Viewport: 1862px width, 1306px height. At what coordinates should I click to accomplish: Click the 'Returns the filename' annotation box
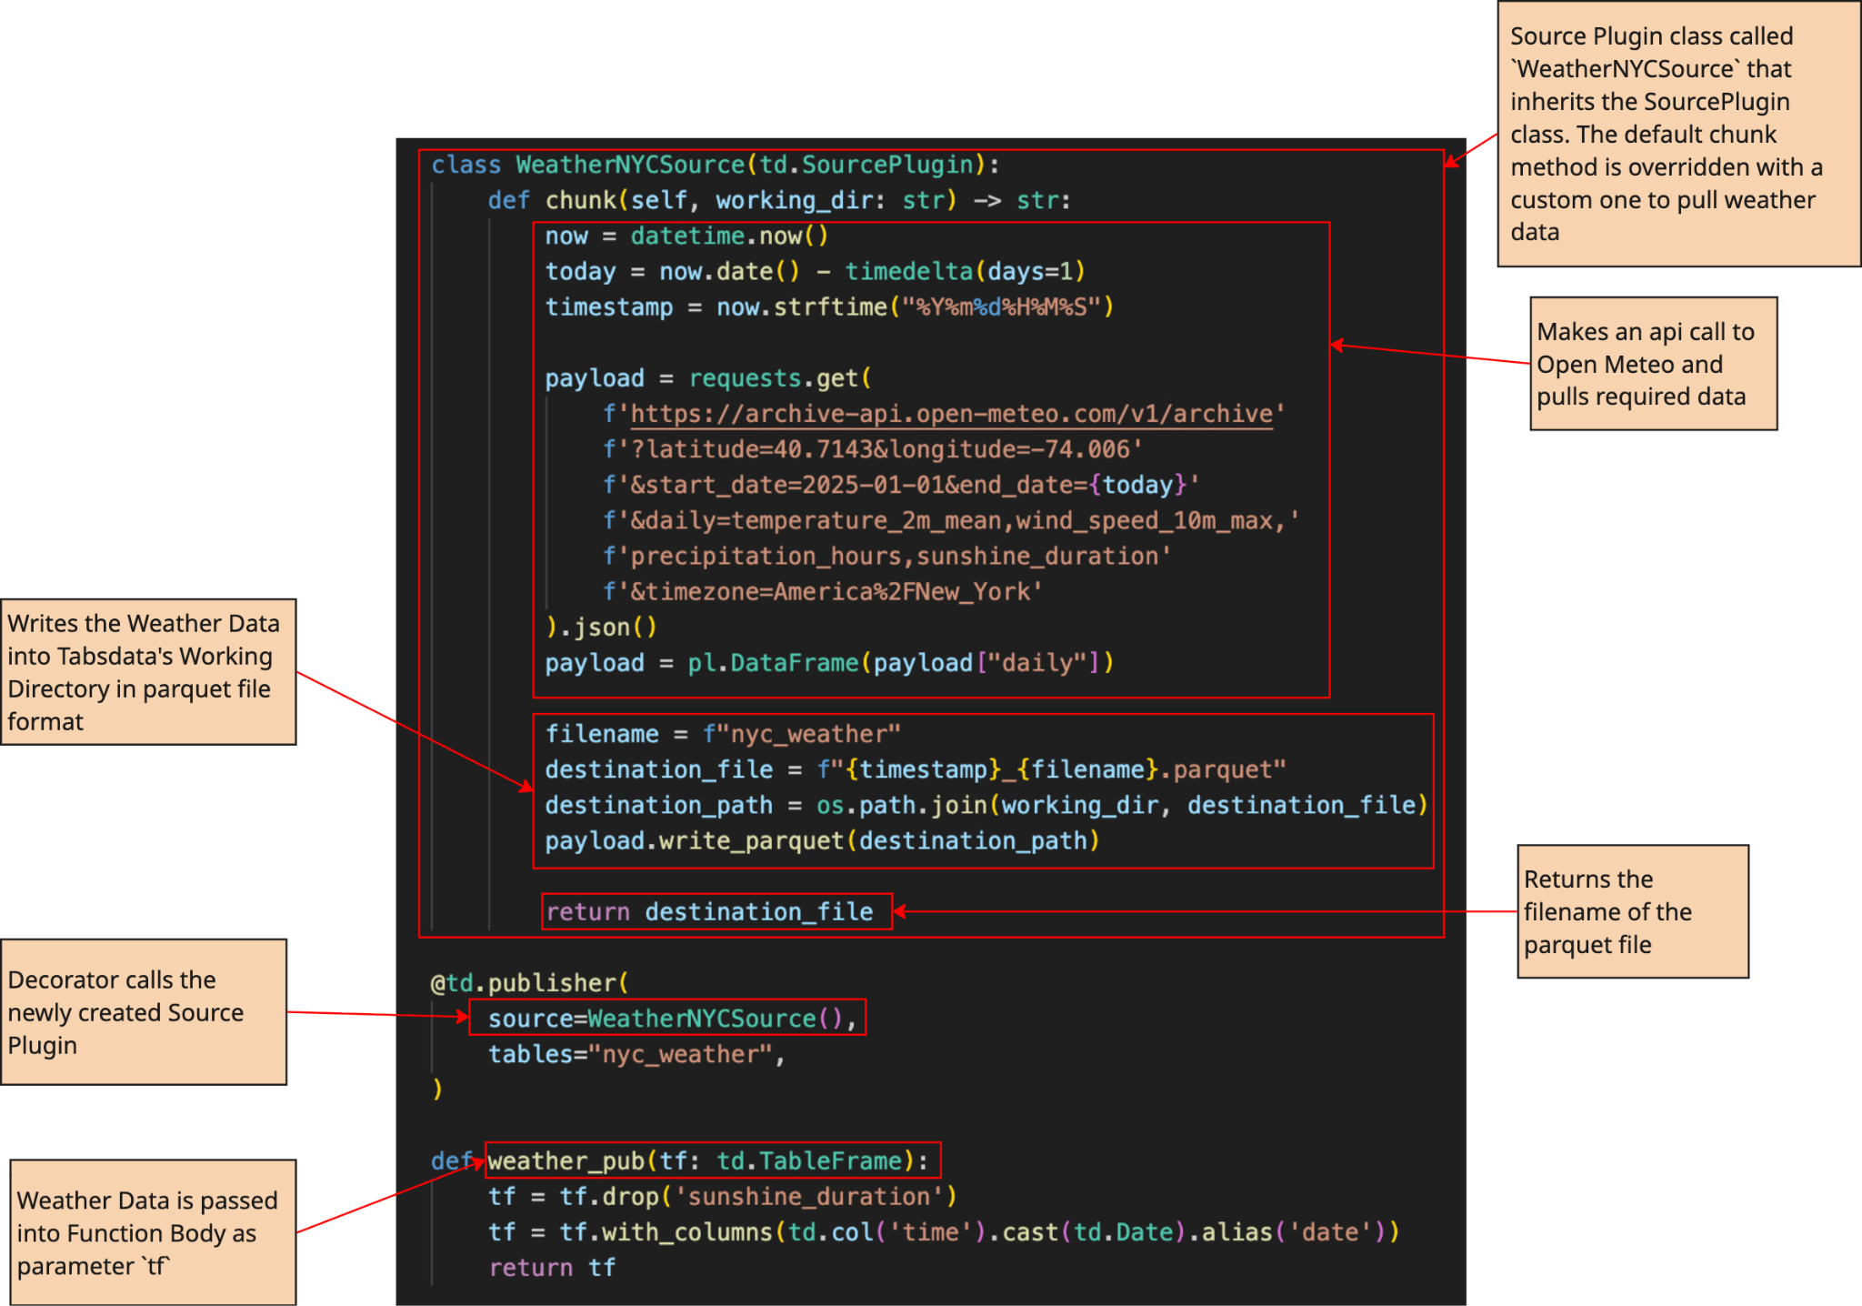pos(1632,911)
